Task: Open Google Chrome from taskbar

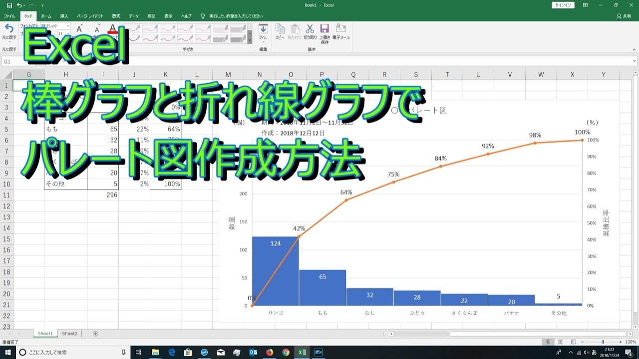Action: [286, 352]
